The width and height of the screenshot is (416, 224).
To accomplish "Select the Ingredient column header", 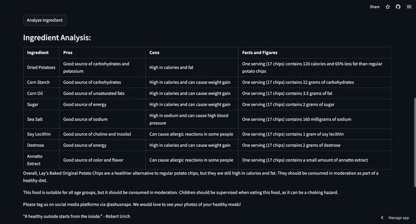I will [x=38, y=53].
